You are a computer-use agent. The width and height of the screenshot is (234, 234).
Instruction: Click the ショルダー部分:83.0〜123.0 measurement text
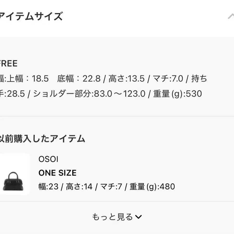point(89,94)
